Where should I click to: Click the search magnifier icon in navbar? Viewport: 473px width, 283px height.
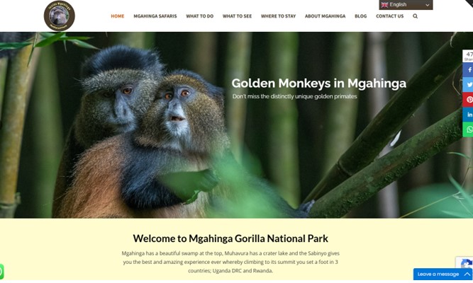[x=415, y=16]
